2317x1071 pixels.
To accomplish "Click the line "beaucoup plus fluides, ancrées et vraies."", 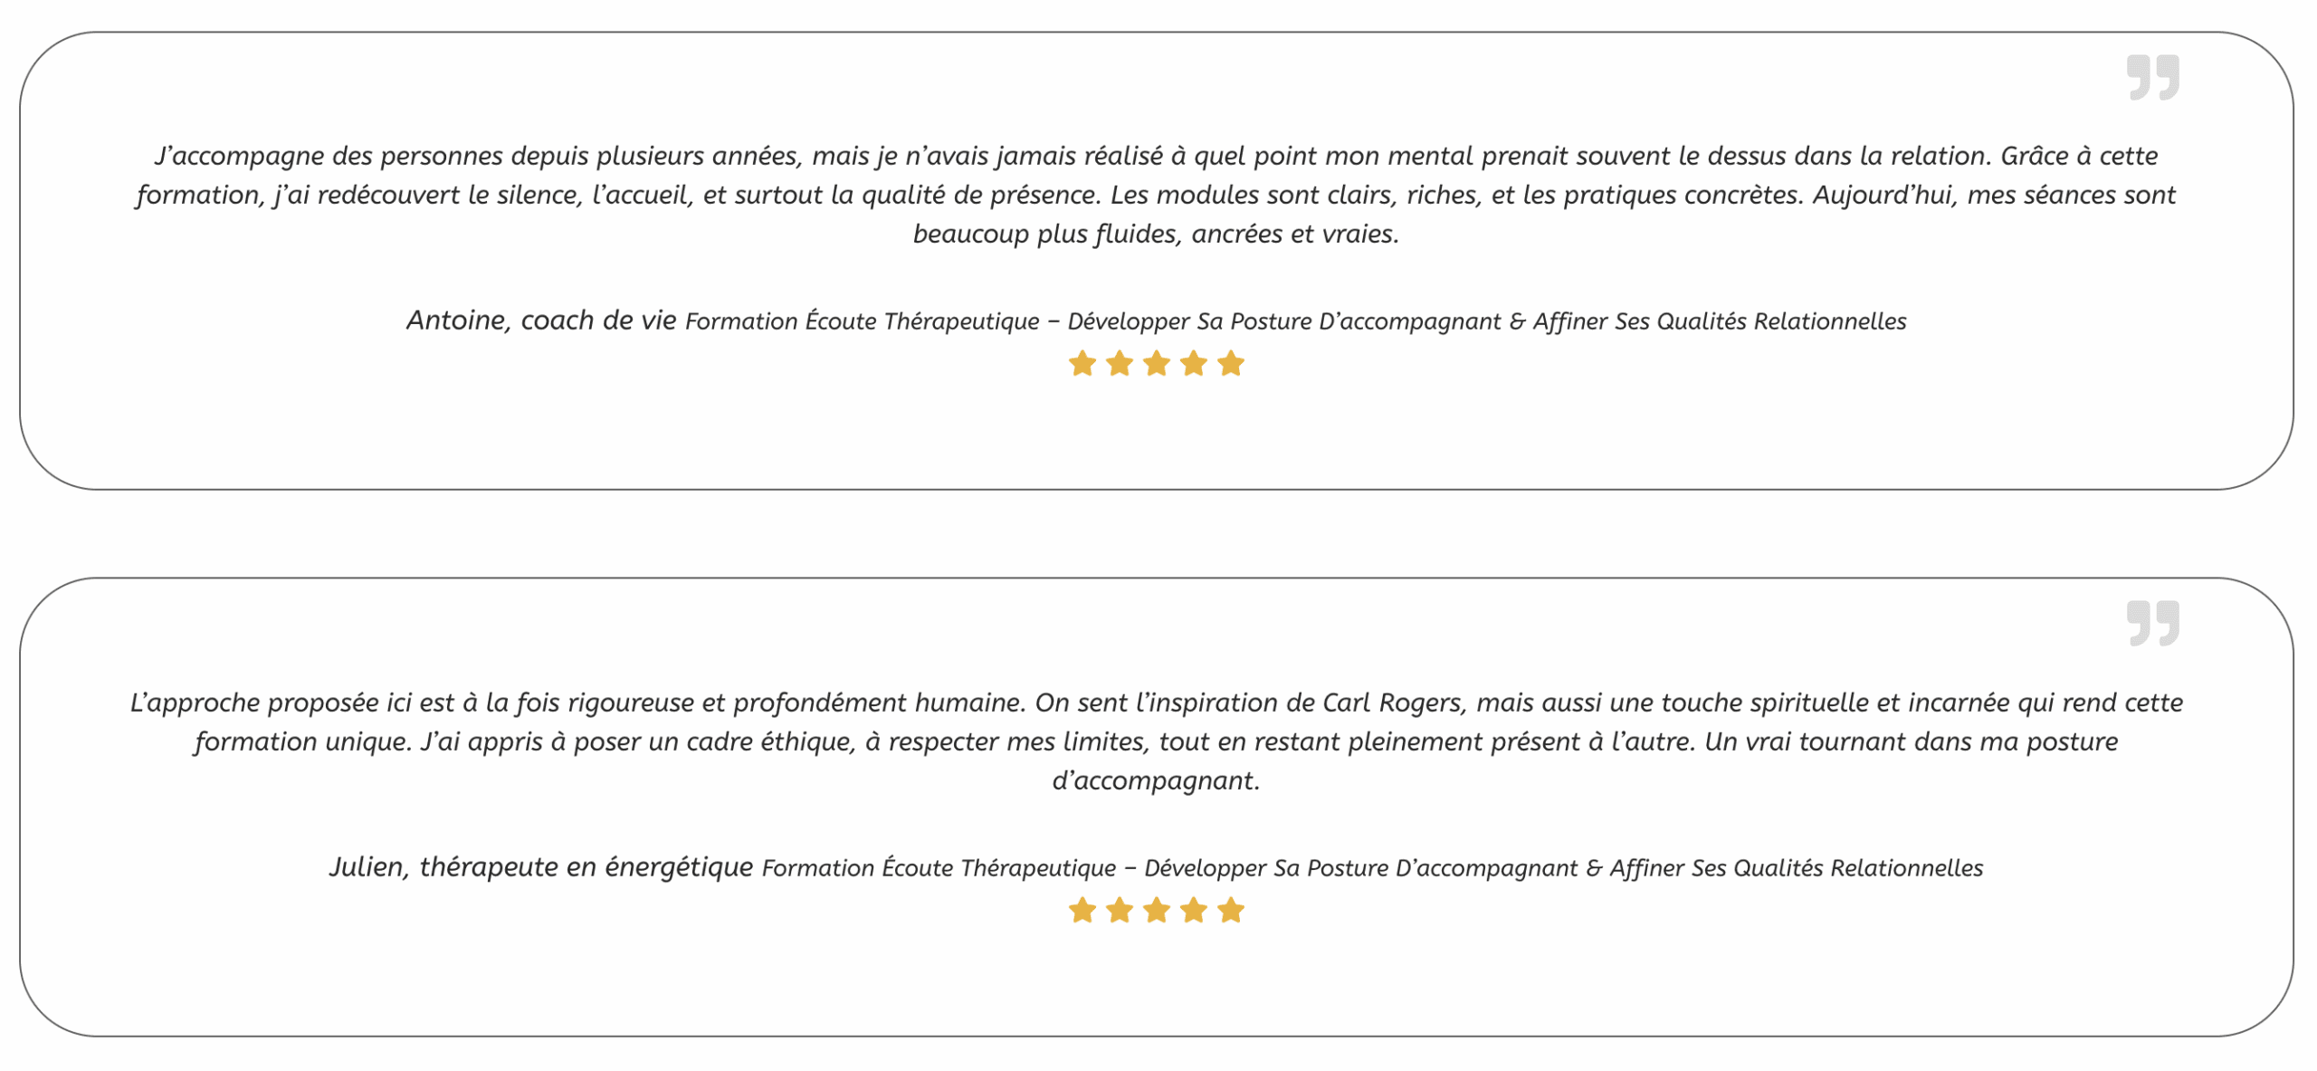I will (x=1156, y=234).
